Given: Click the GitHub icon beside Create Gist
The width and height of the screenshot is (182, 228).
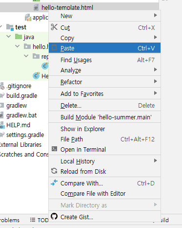Looking at the screenshot, I should pyautogui.click(x=54, y=216).
